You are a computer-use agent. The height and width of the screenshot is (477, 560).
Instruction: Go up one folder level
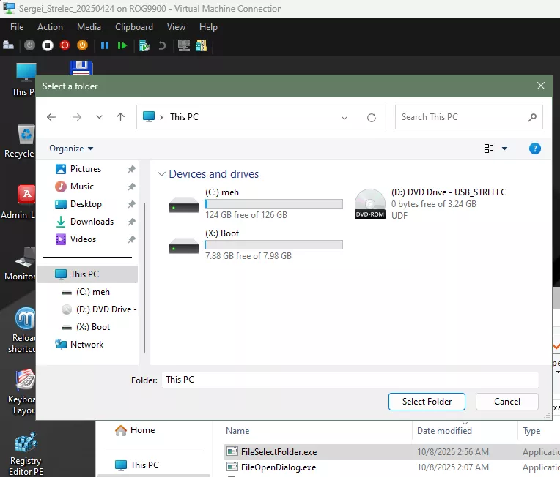121,117
